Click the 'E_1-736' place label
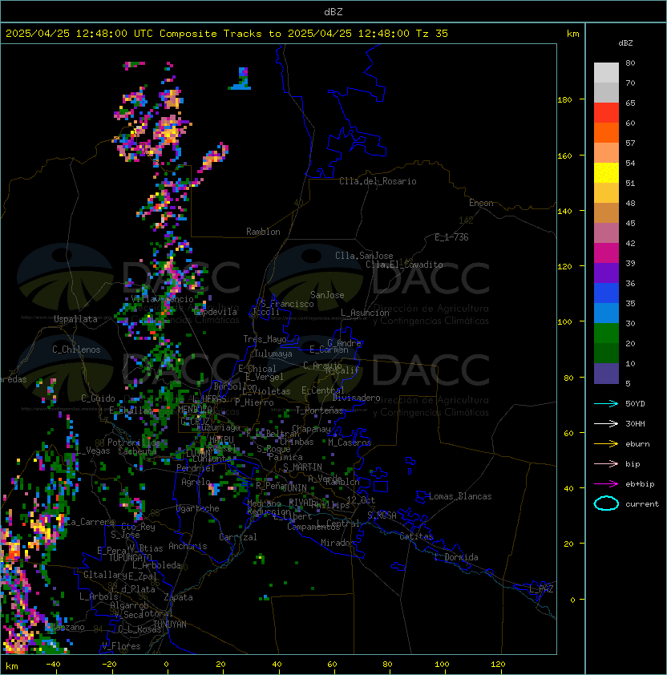Image resolution: width=667 pixels, height=675 pixels. (x=451, y=237)
